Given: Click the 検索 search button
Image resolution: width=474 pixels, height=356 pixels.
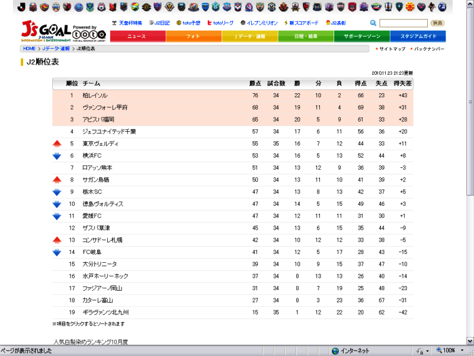Looking at the screenshot, I should pos(437,23).
